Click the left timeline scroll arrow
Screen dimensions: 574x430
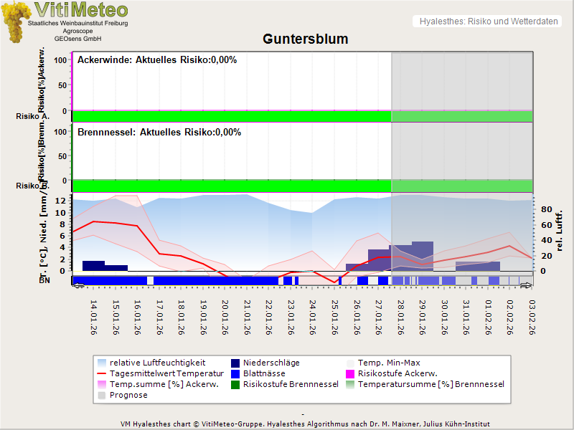[x=78, y=285]
